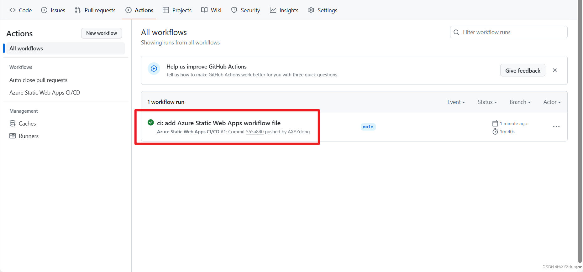Open Auto close pull requests workflow
The width and height of the screenshot is (583, 272).
[x=38, y=80]
